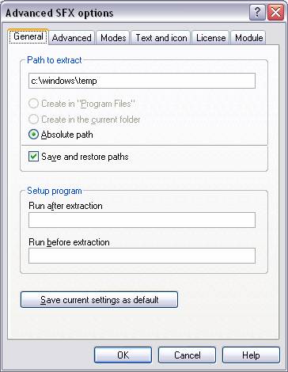The height and width of the screenshot is (372, 288).
Task: Confirm with the OK button
Action: 123,355
